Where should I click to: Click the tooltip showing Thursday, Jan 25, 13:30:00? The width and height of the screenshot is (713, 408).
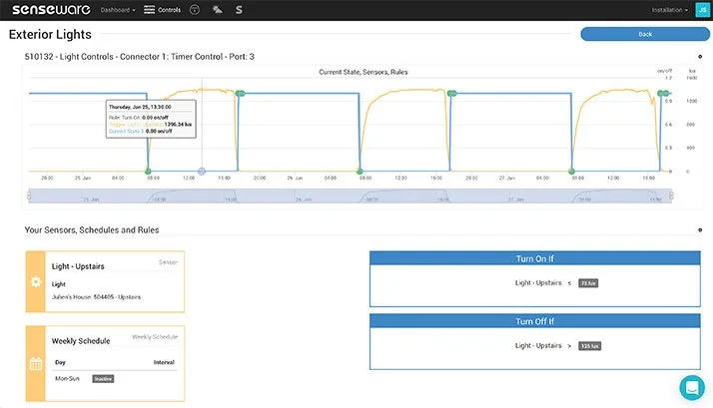coord(151,119)
